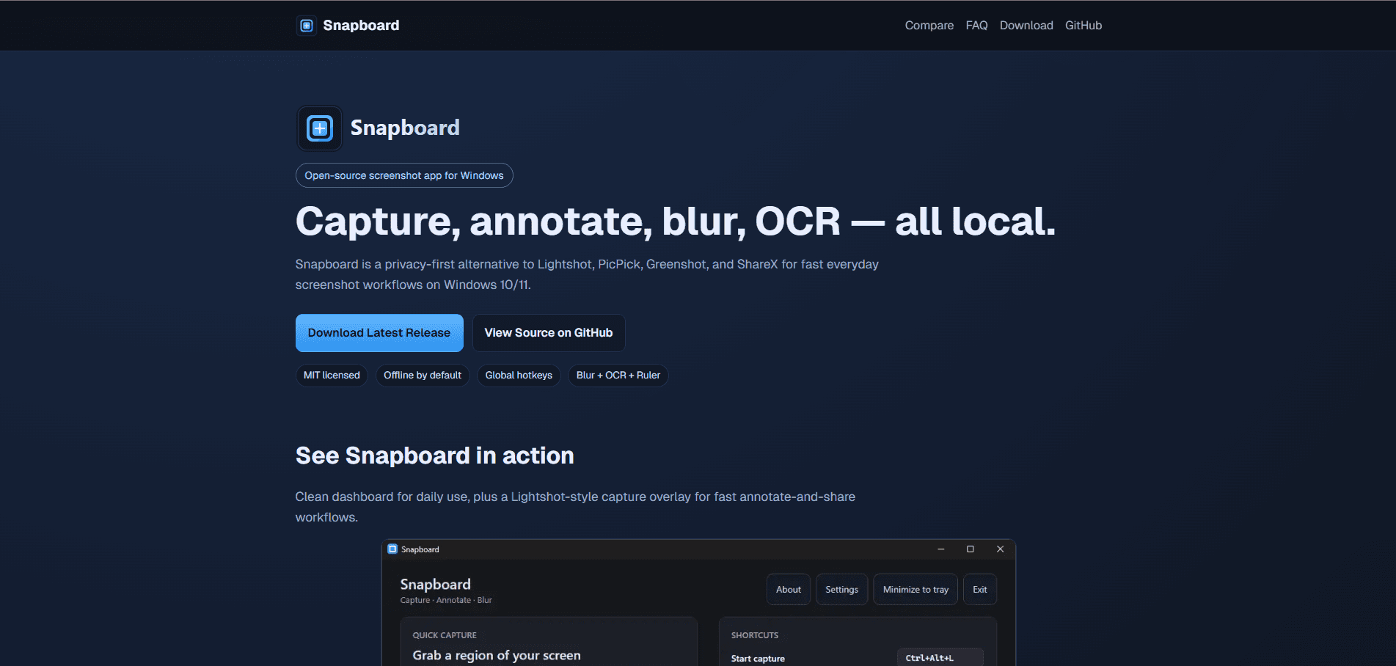
Task: Click the 'Open-source screenshot app for Windows' badge
Action: [x=404, y=175]
